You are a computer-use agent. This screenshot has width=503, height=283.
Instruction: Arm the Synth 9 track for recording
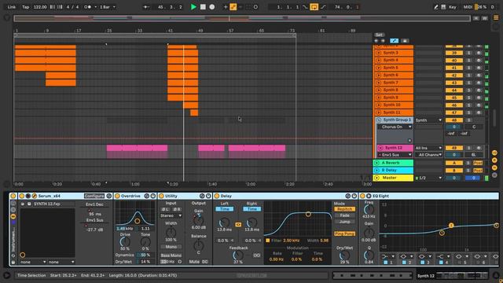pyautogui.click(x=479, y=97)
